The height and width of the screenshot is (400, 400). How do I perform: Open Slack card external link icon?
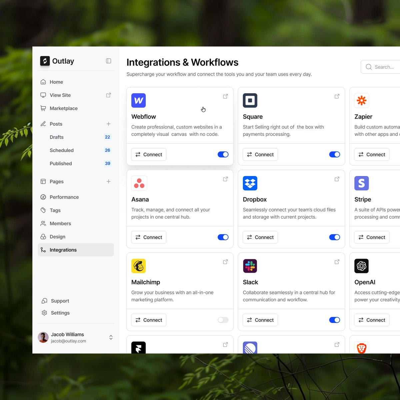[x=337, y=262]
